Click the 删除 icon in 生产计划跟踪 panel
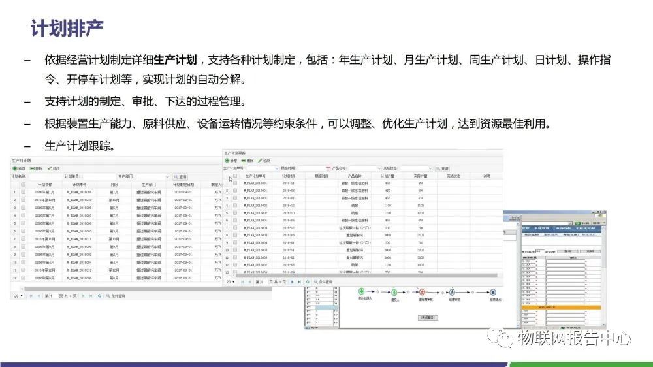Screen dimensions: 653x367 tap(244, 161)
